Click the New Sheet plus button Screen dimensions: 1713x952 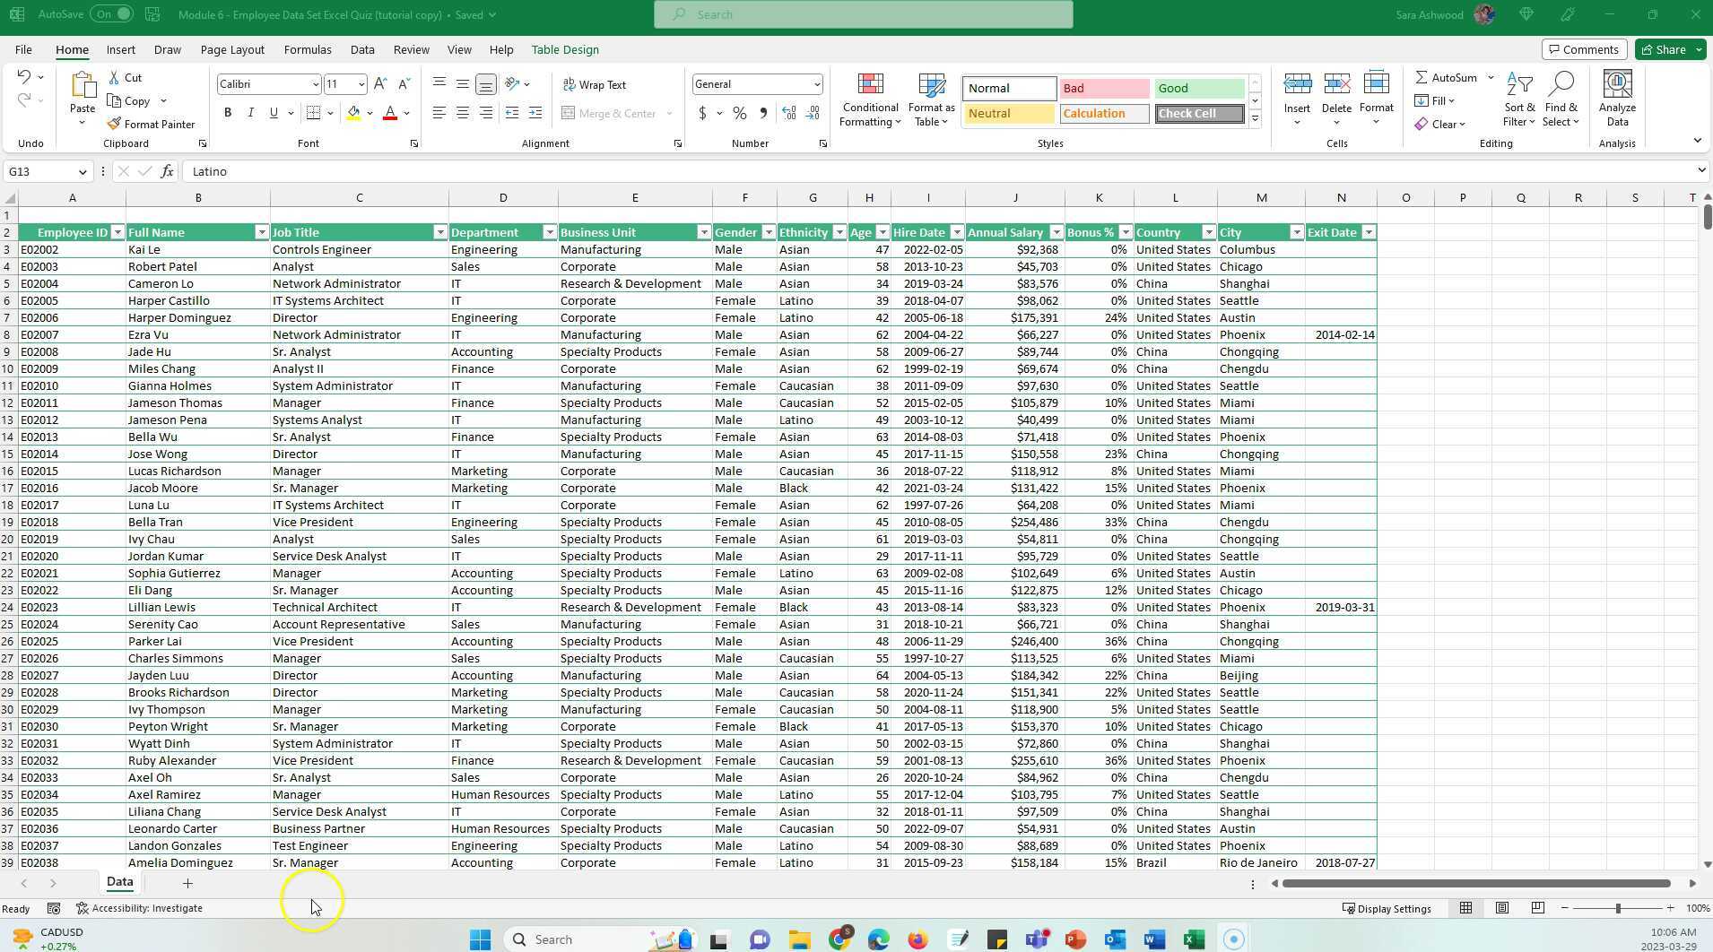187,883
